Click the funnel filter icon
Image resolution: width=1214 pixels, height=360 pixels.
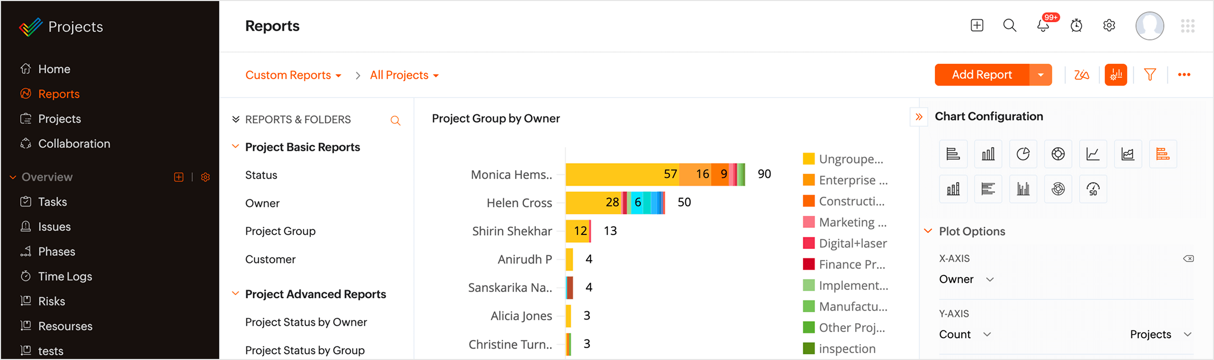click(1150, 75)
